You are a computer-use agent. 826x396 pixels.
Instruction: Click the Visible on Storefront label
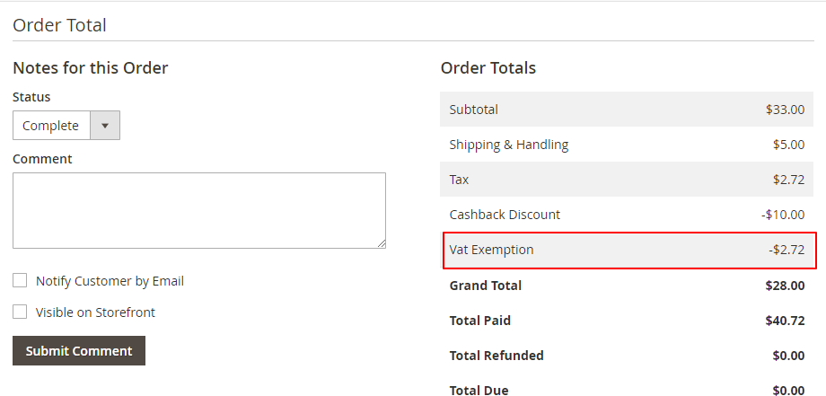[x=95, y=312]
